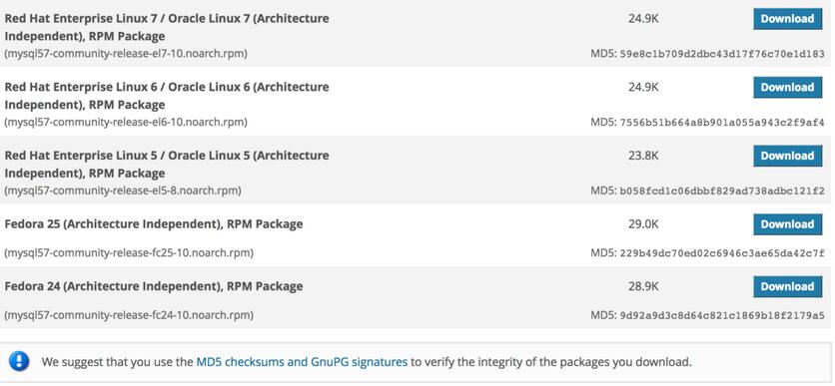Select the fc24-10.noarch.rpm filename text

[129, 315]
